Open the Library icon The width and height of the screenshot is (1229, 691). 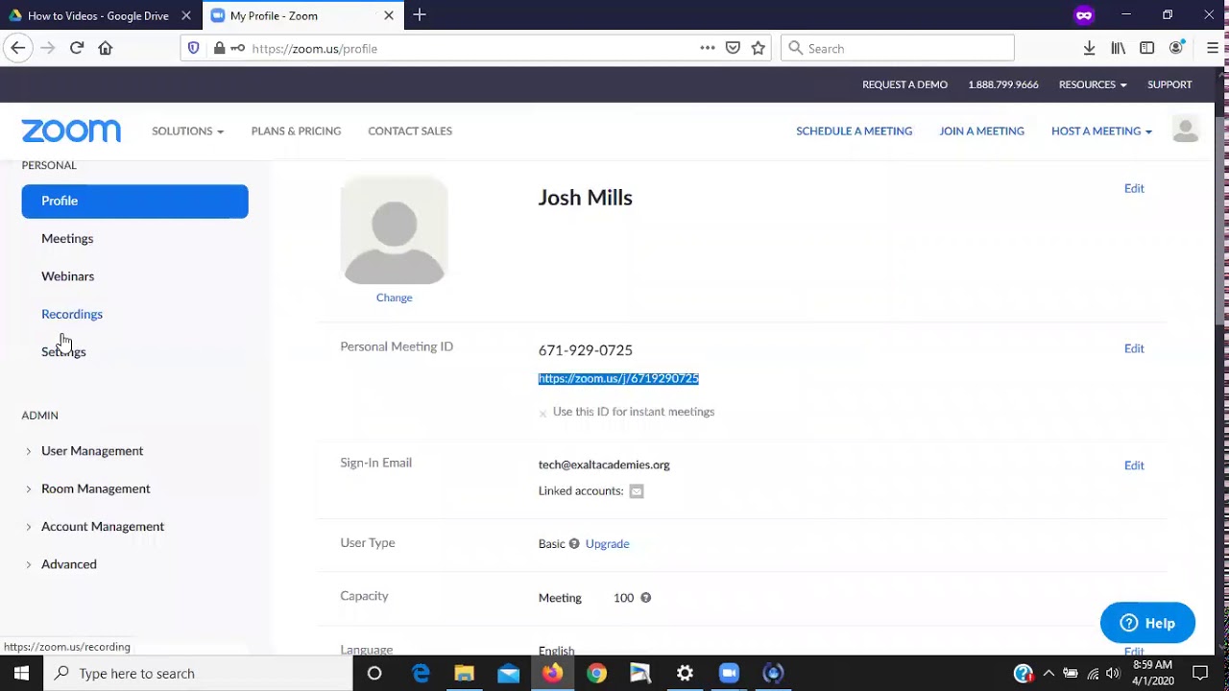pos(1119,48)
